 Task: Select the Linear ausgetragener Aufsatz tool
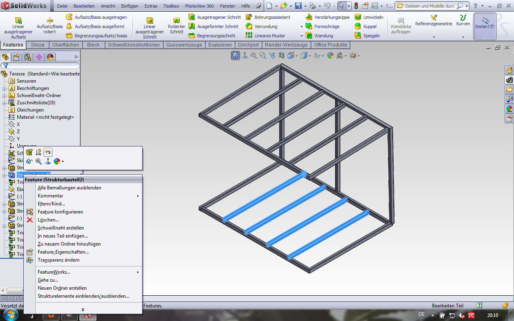18,28
